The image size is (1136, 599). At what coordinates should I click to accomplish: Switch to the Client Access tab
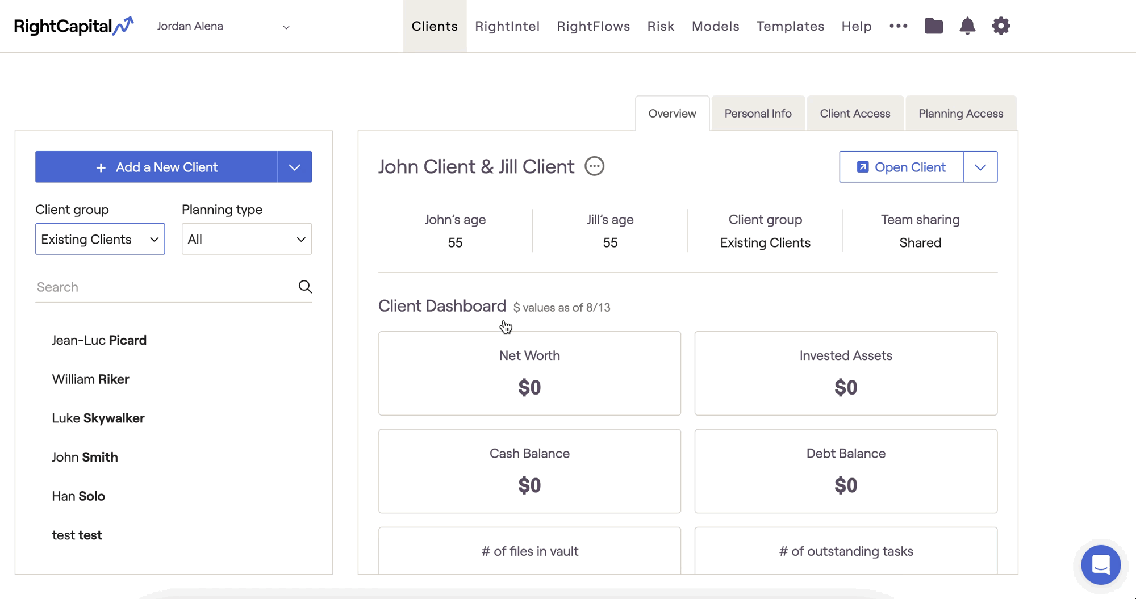click(x=855, y=114)
